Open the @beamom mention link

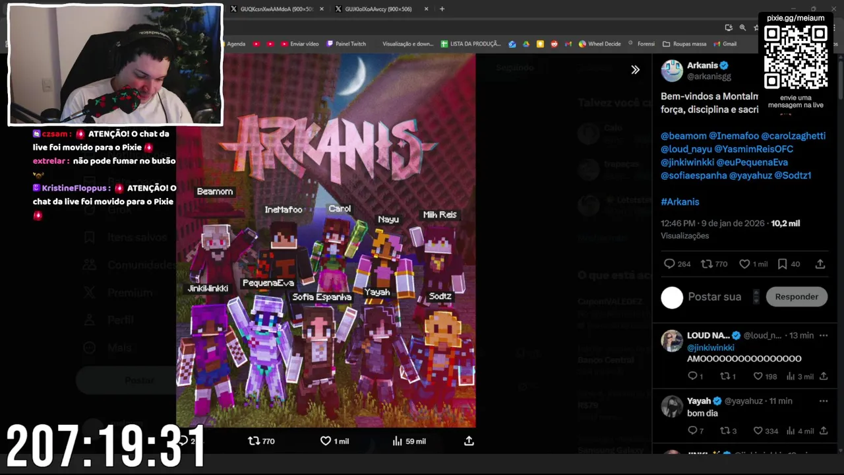tap(684, 136)
